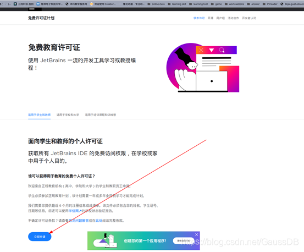Open the 欢迎使用 Colabor bookmark
304x252 pixels.
103,4
